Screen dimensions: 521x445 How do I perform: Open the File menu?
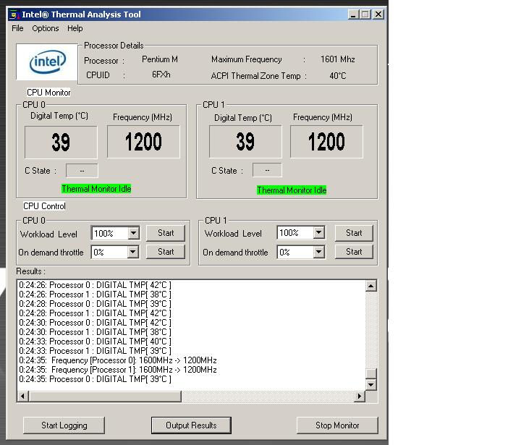17,28
